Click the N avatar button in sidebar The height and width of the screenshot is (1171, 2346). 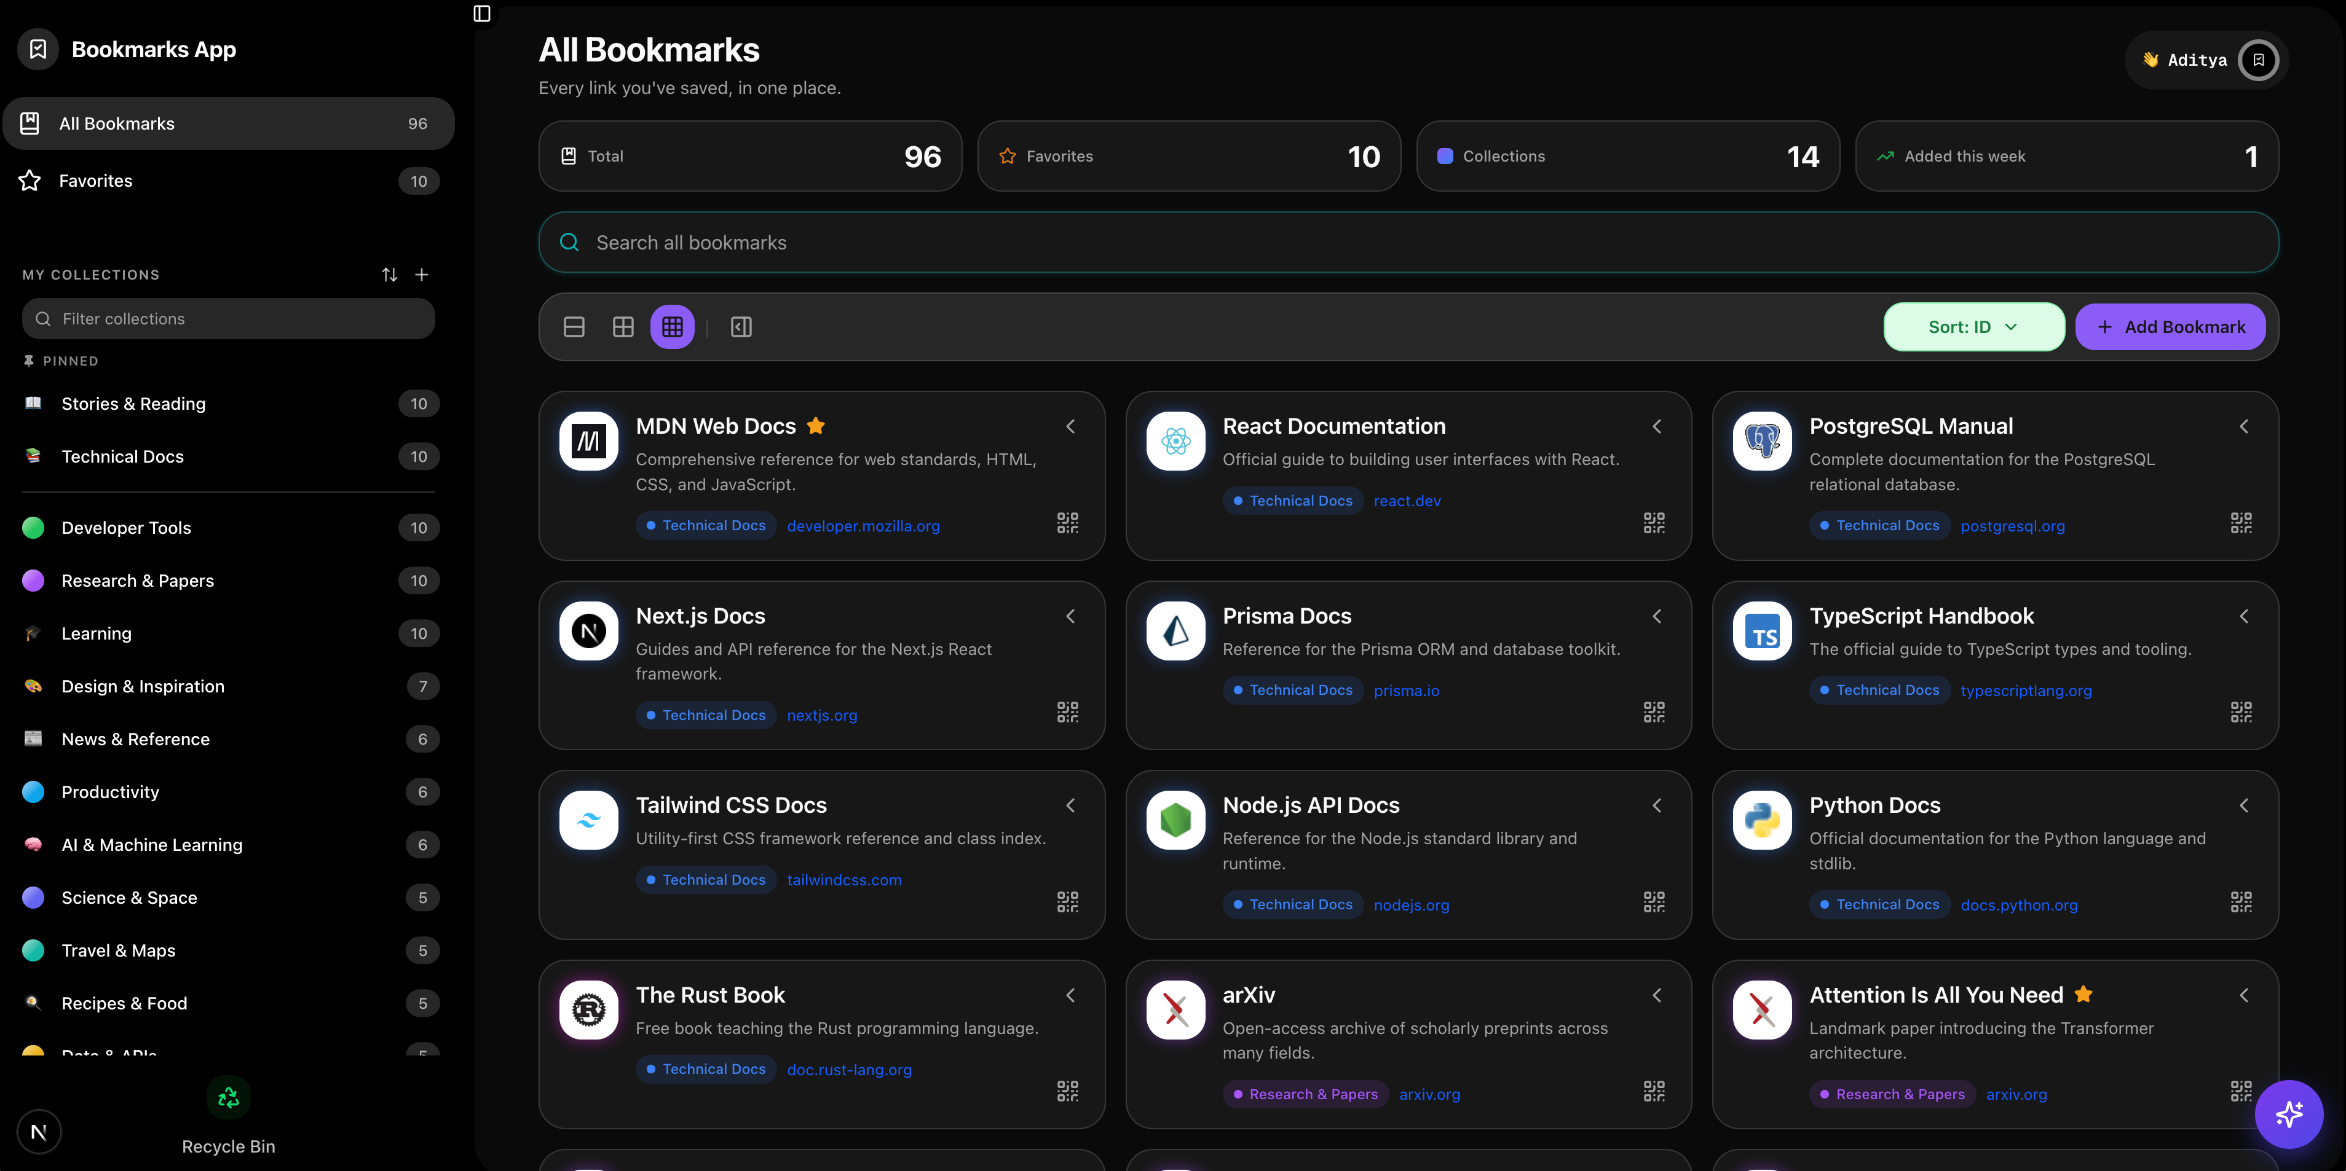(38, 1132)
